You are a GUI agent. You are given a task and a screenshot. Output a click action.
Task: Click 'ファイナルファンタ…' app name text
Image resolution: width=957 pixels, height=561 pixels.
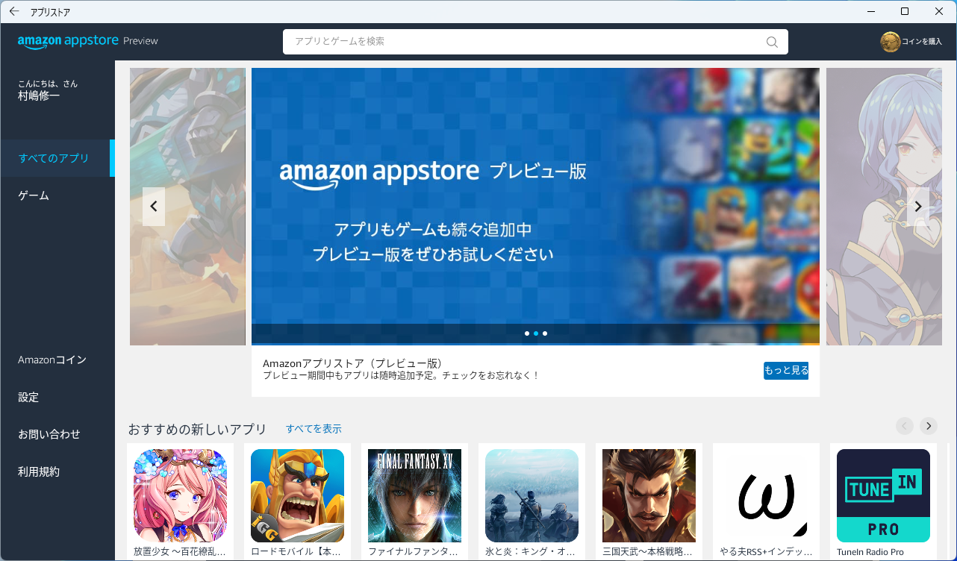(413, 552)
